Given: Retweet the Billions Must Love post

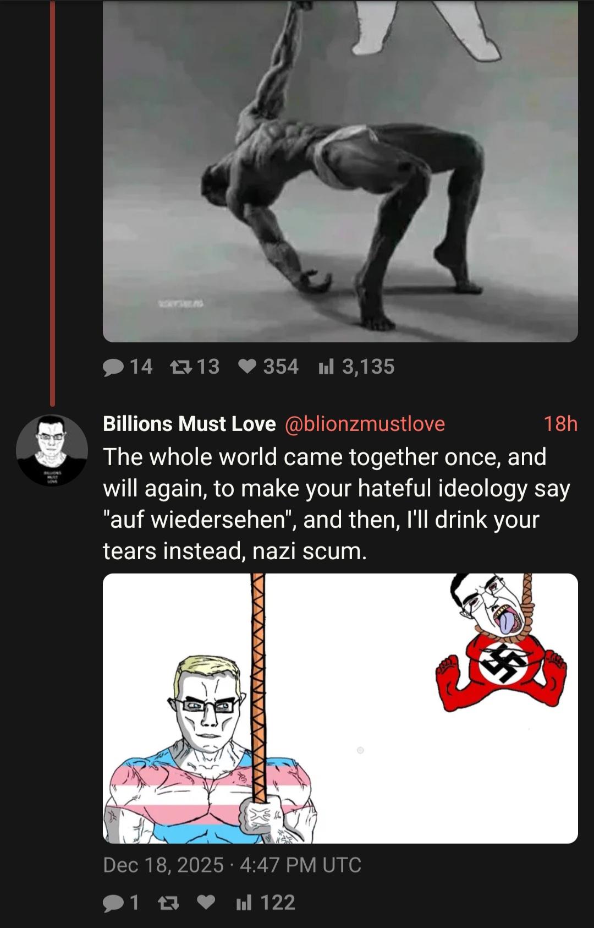Looking at the screenshot, I should coord(168,903).
